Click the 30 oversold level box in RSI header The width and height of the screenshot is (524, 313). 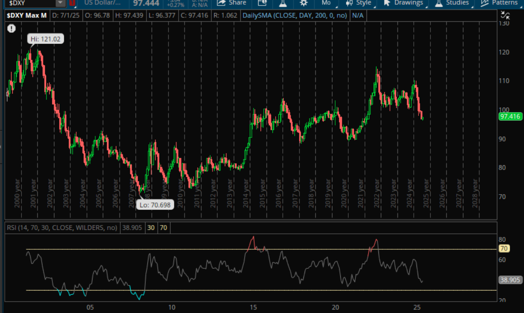[x=151, y=228]
